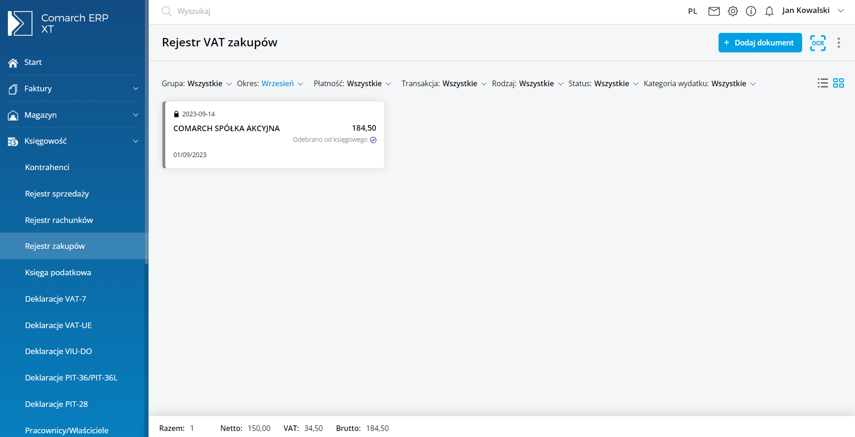Screen dimensions: 855x437
Task: Switch to list view layout
Action: pos(823,83)
